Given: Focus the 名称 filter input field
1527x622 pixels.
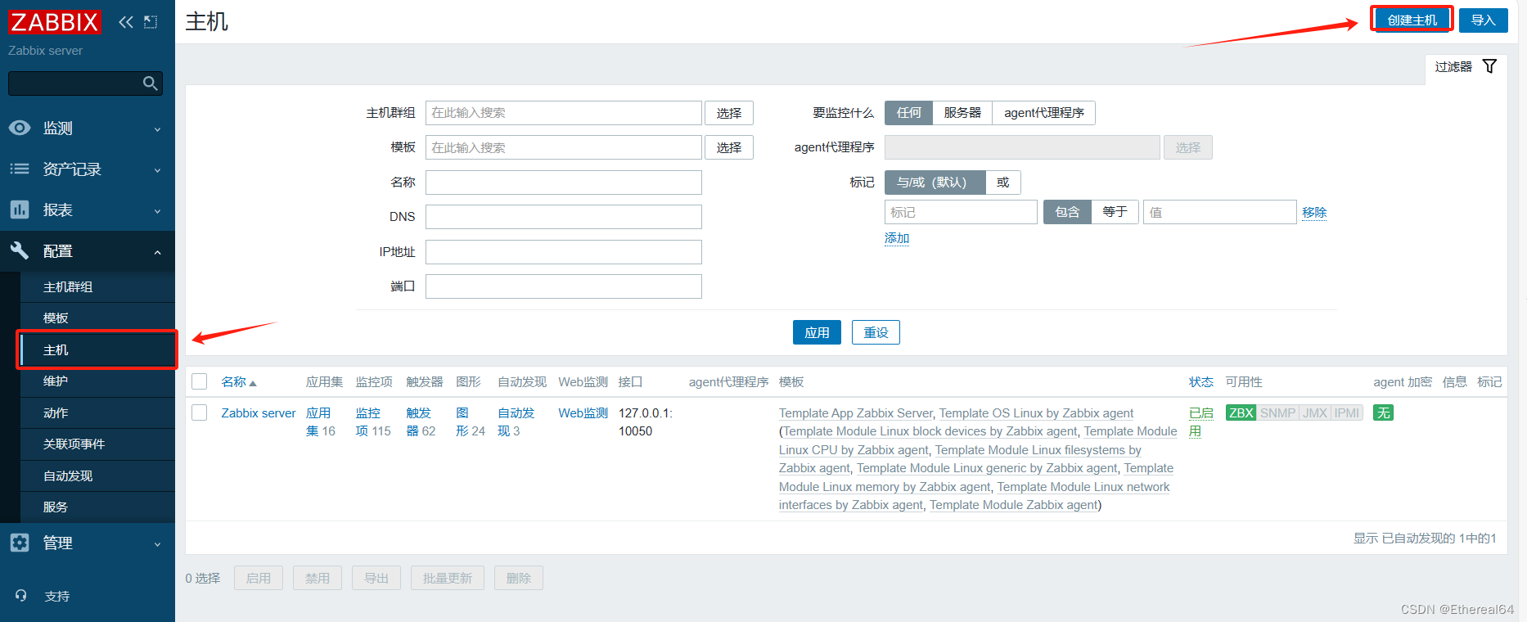Looking at the screenshot, I should (x=564, y=183).
